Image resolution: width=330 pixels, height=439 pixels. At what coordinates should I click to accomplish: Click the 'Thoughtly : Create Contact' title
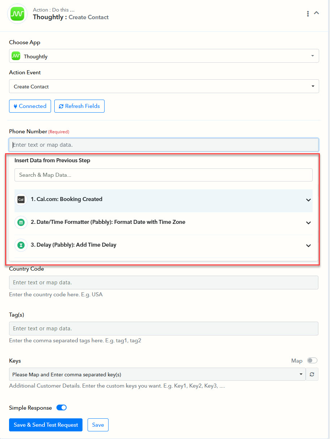pos(71,17)
